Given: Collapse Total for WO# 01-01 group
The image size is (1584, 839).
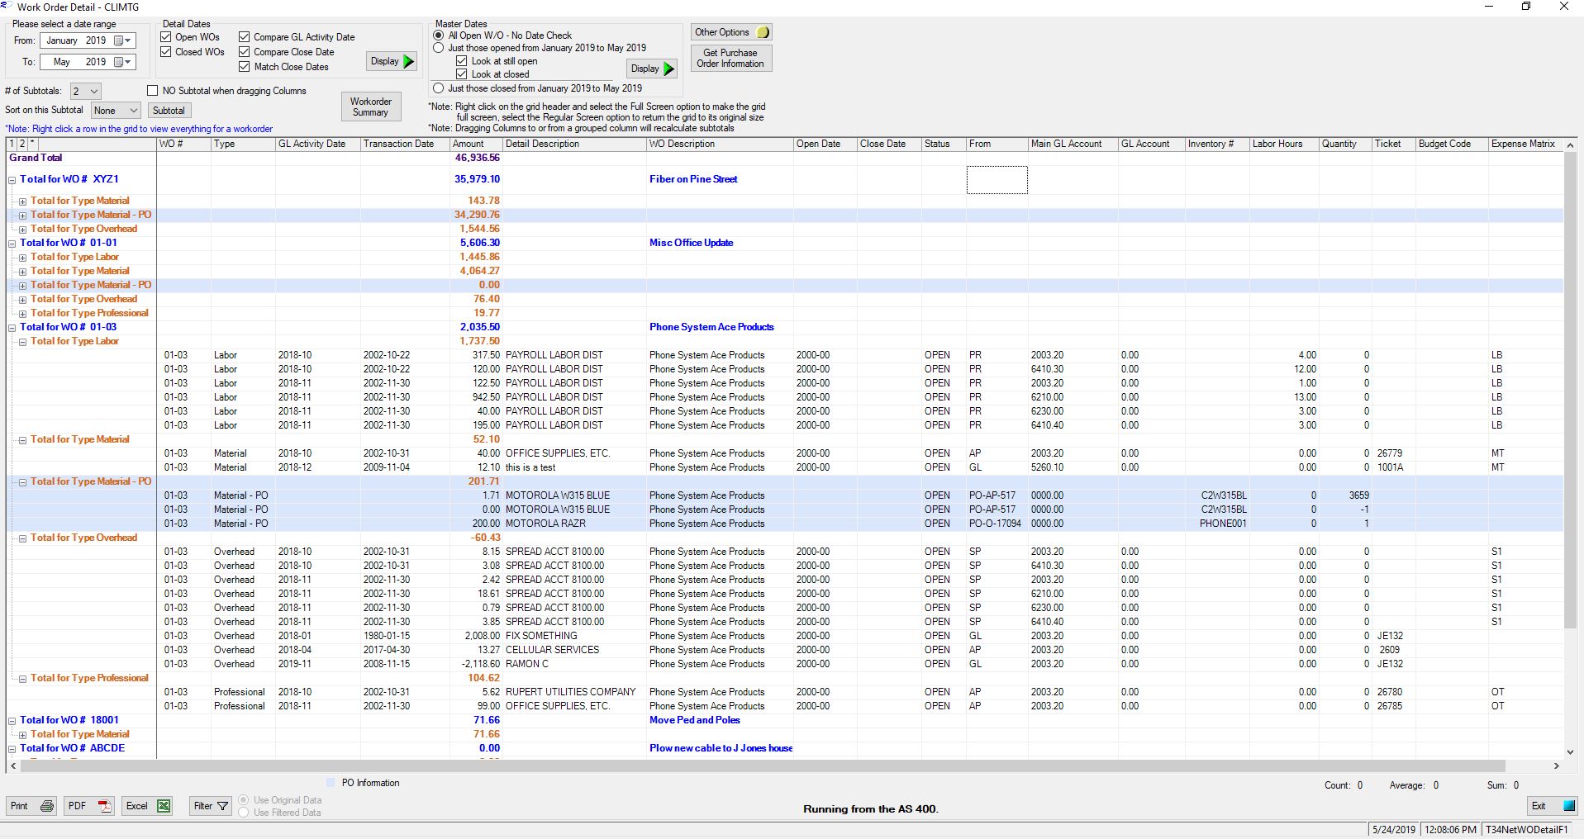Looking at the screenshot, I should click(12, 244).
